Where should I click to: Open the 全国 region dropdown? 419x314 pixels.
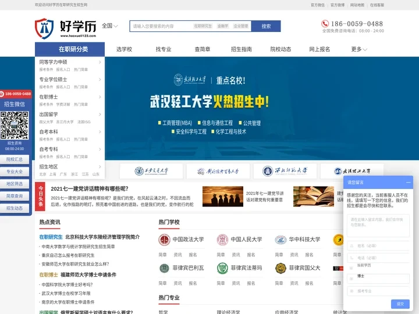[110, 26]
